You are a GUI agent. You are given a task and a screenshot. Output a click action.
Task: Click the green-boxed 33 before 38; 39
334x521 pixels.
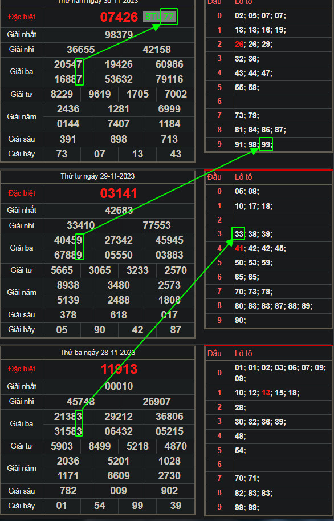(x=238, y=233)
